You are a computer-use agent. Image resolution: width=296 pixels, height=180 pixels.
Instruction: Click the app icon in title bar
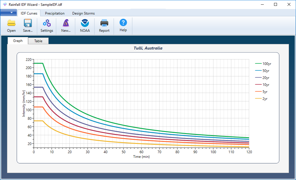tap(5, 4)
